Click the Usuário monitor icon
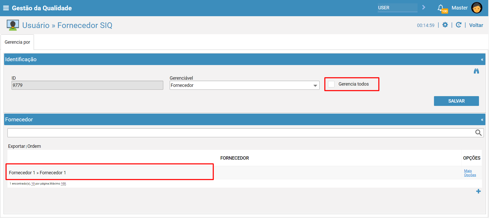 pyautogui.click(x=13, y=25)
